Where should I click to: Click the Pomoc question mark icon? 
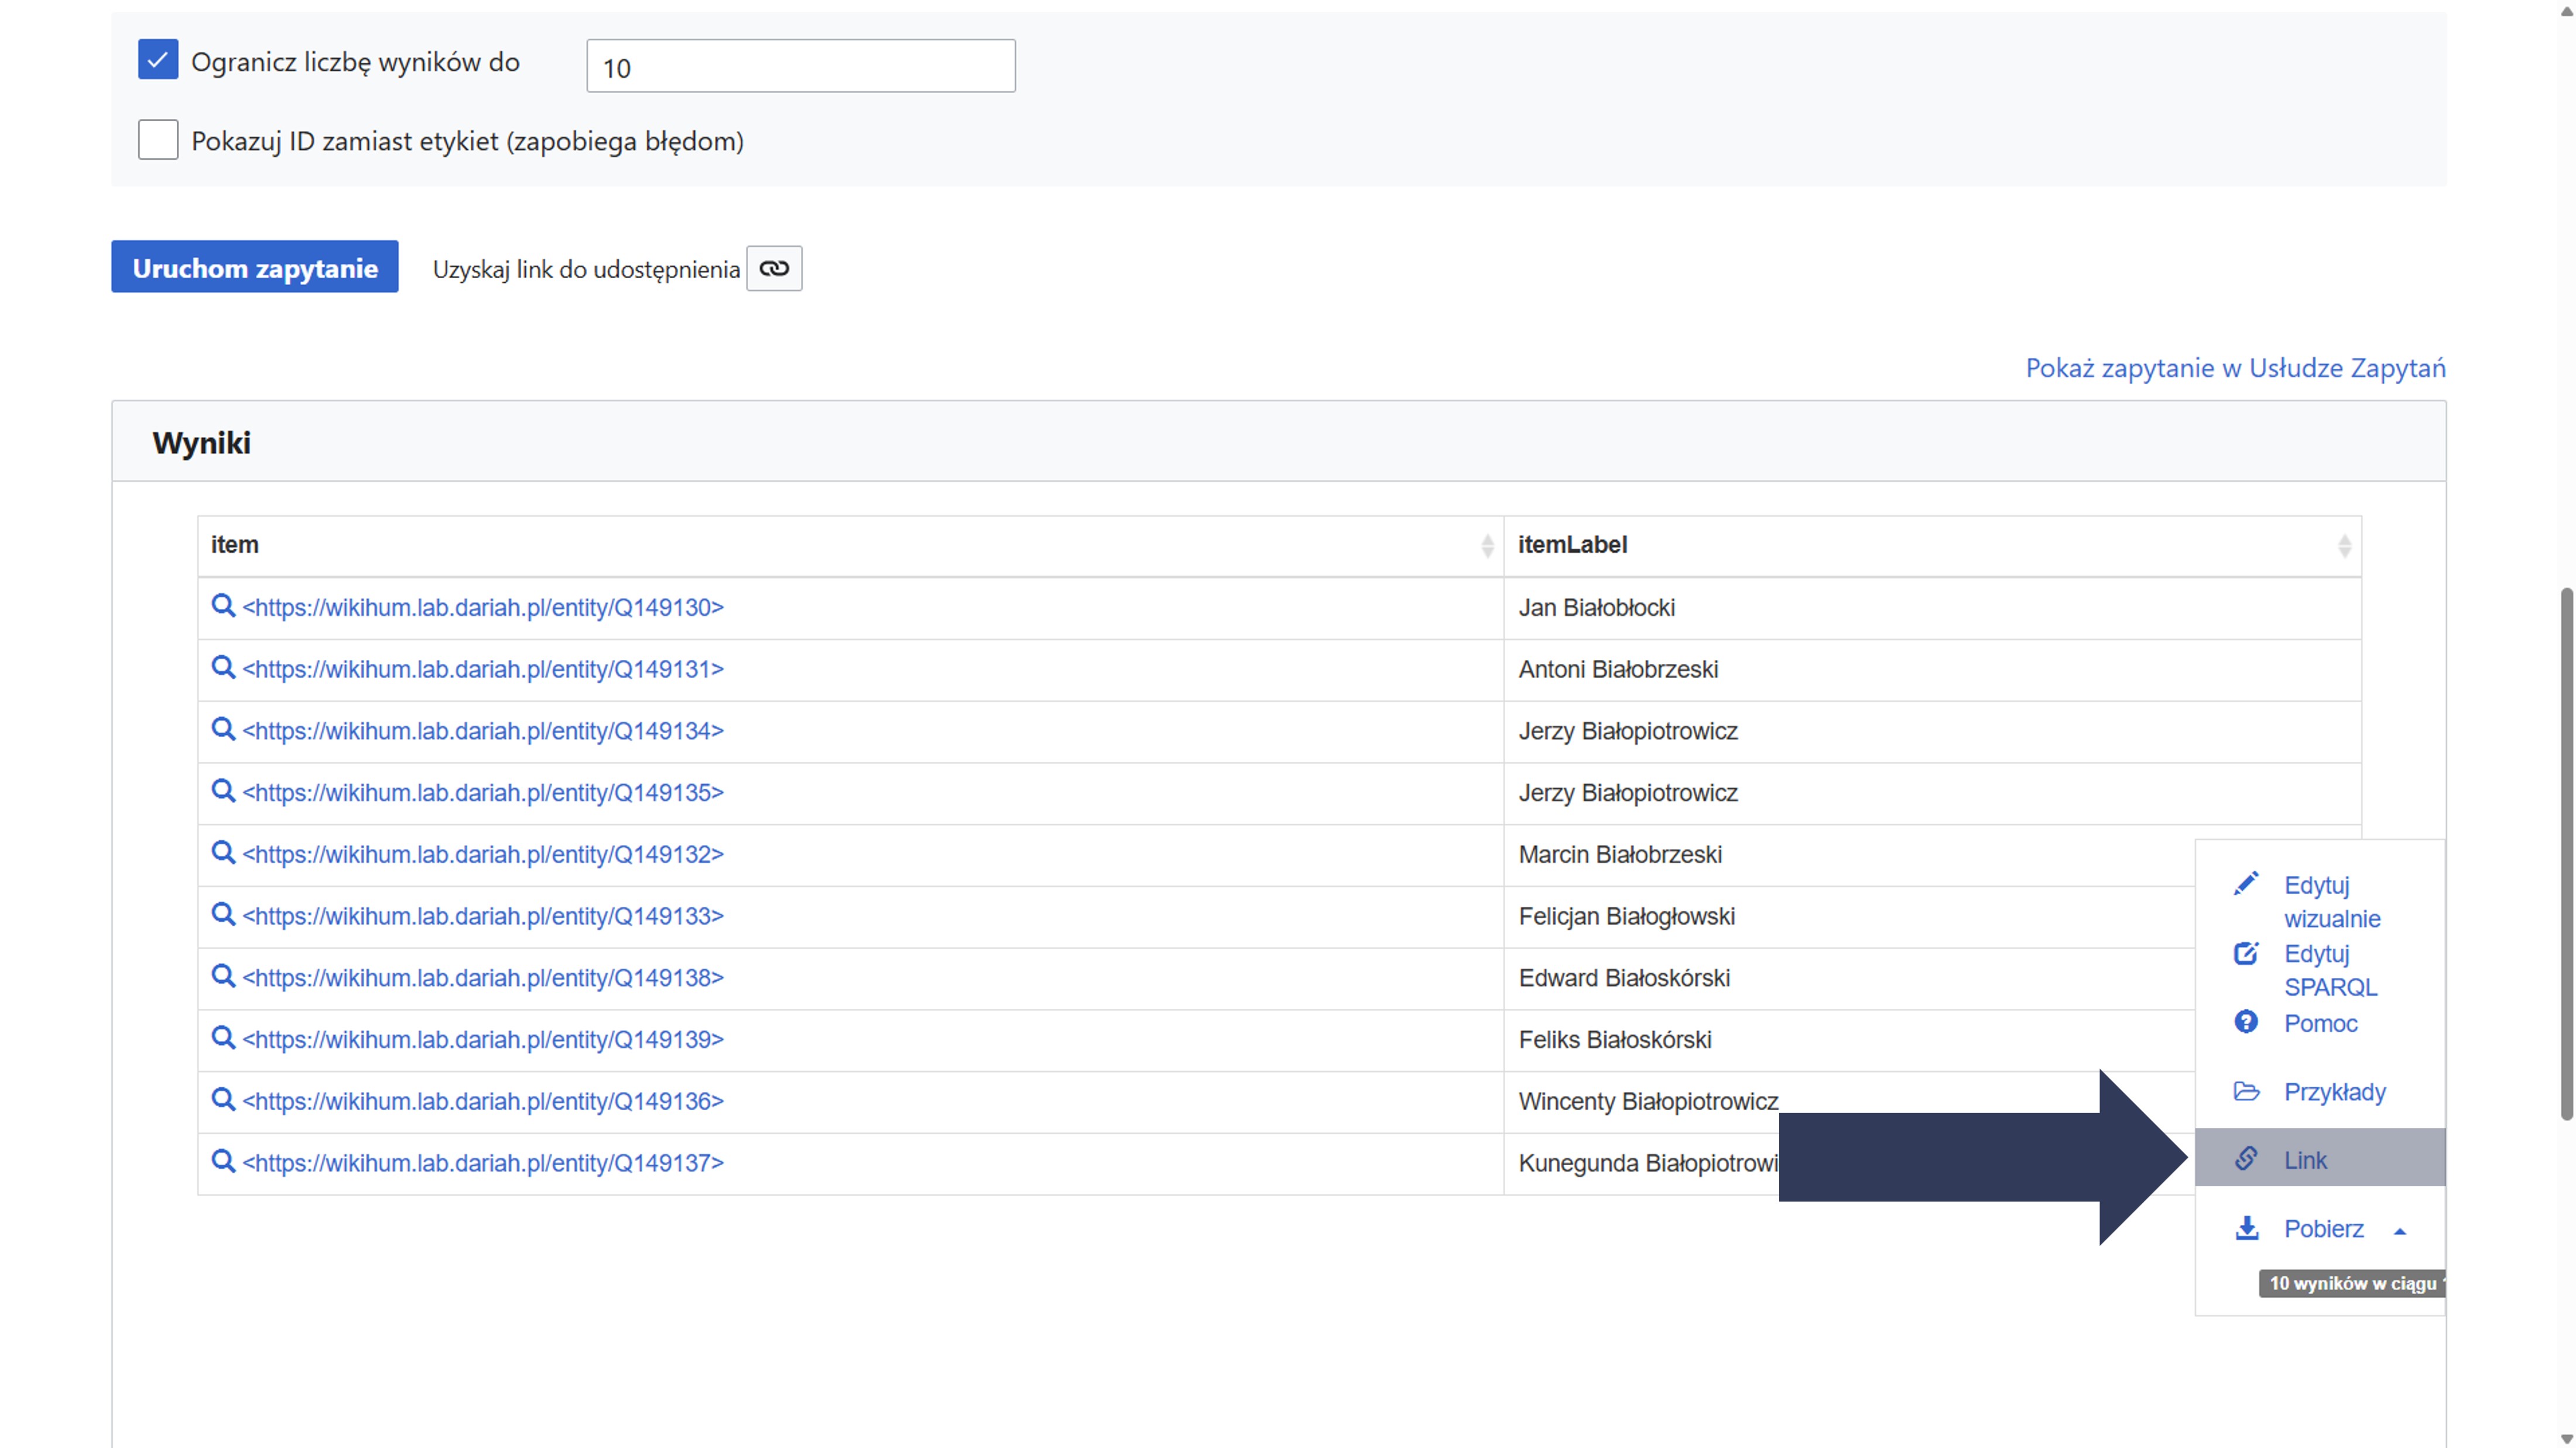2246,1022
